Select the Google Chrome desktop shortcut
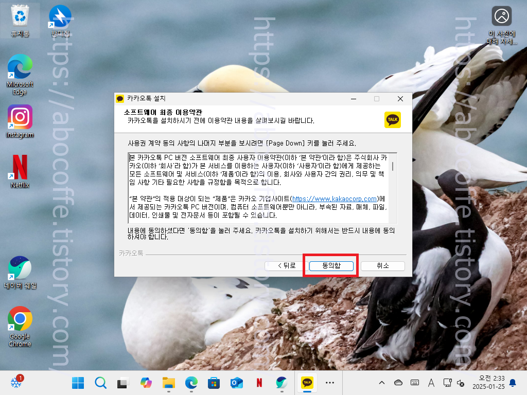This screenshot has height=395, width=527. 20,327
